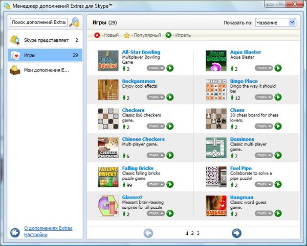Click the Aqua Blaster thumbnail
The image size is (307, 246).
point(216,61)
